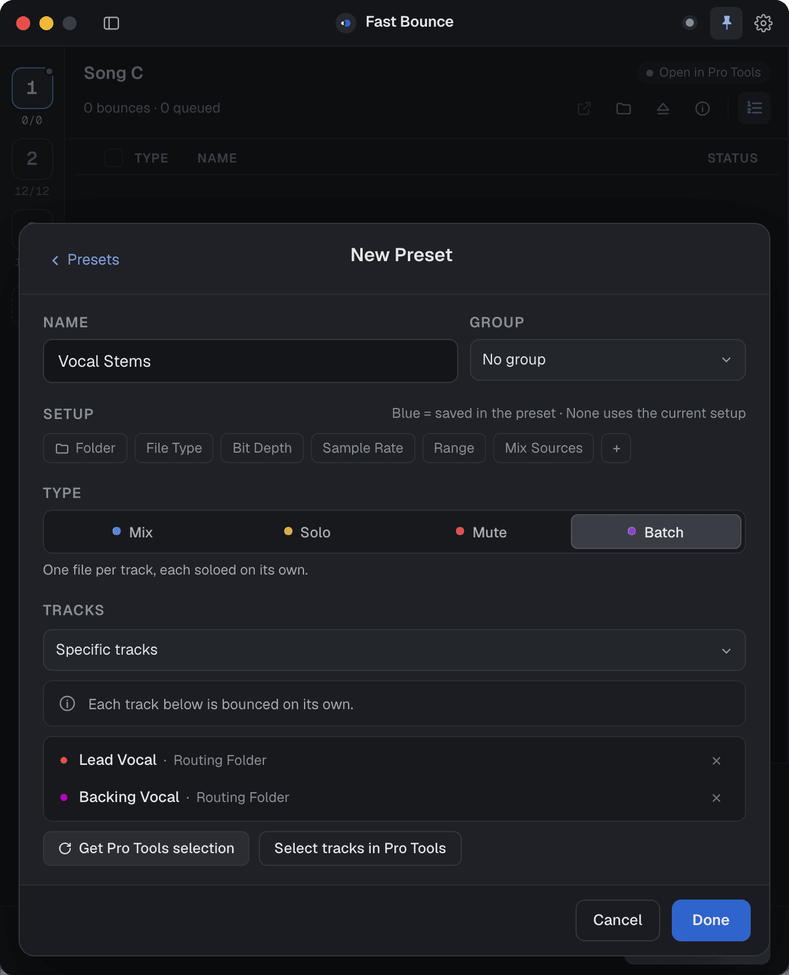Screen dimensions: 789x975
Task: Open the No group dropdown
Action: coord(607,360)
